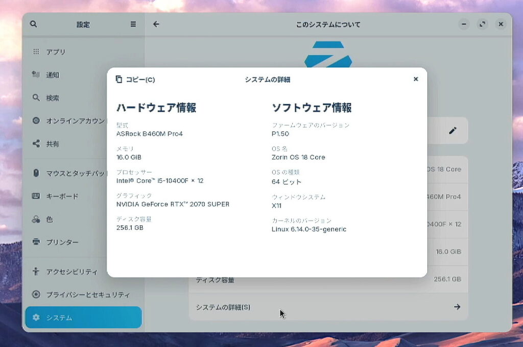Go back using the left arrow button
The height and width of the screenshot is (347, 523).
156,24
